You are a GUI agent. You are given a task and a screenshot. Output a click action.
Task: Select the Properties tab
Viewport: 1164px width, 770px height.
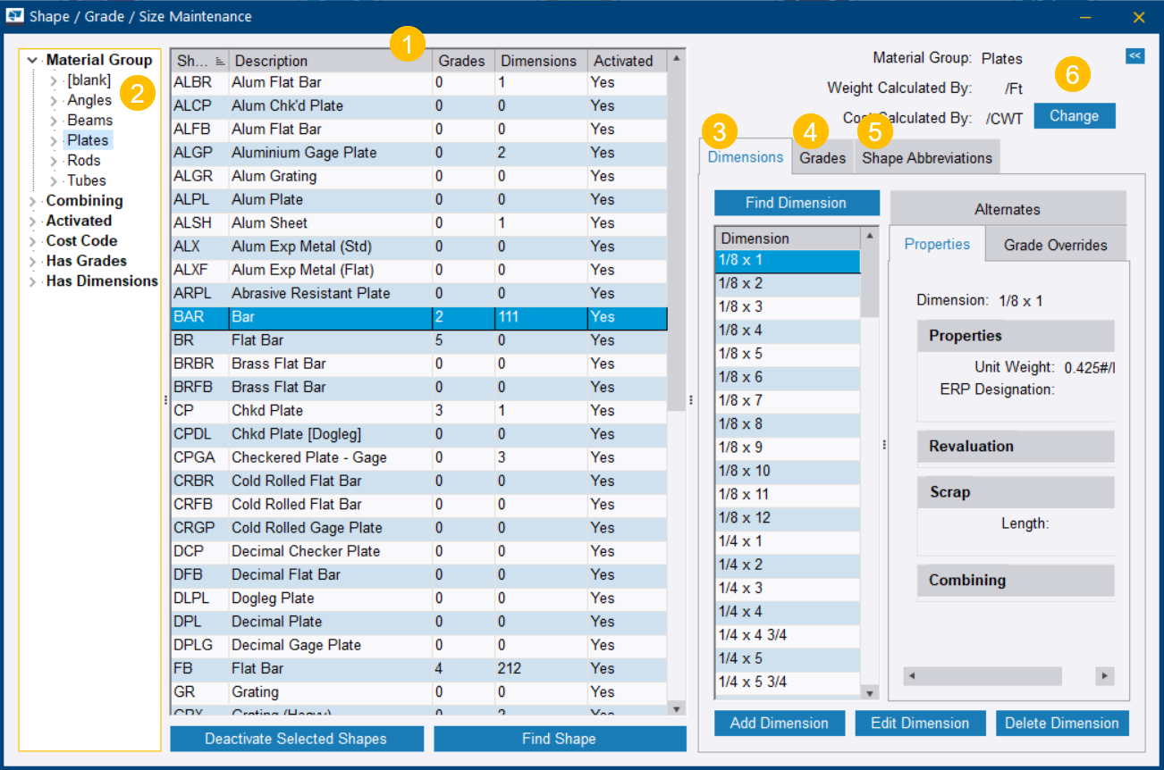[x=937, y=243]
